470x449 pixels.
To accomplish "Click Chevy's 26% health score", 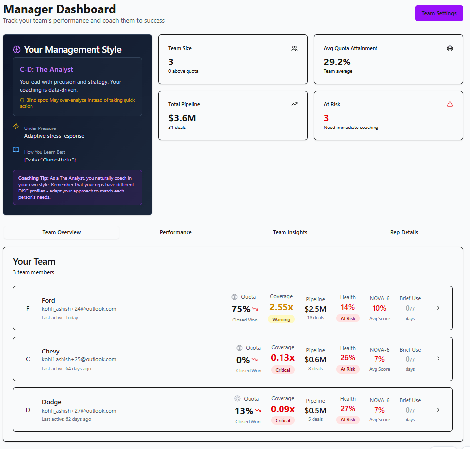I will 348,358.
